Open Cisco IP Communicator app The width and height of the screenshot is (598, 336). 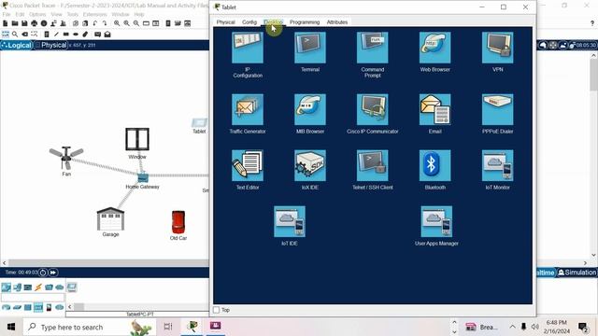pos(372,110)
